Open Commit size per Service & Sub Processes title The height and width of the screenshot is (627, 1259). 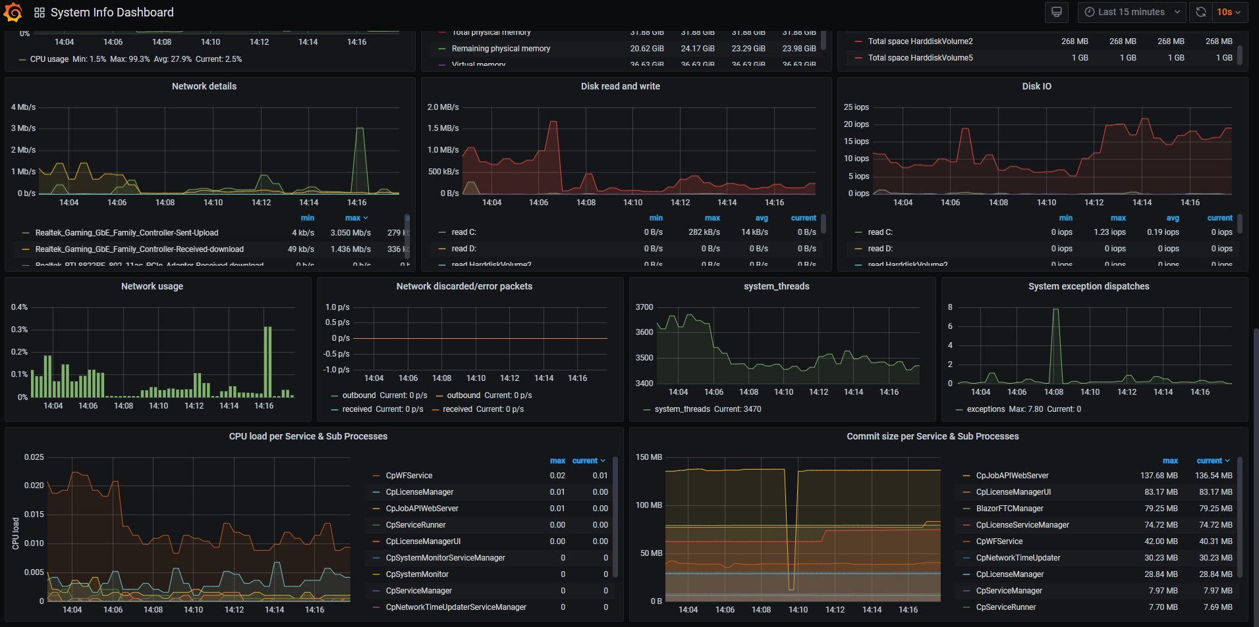(933, 436)
